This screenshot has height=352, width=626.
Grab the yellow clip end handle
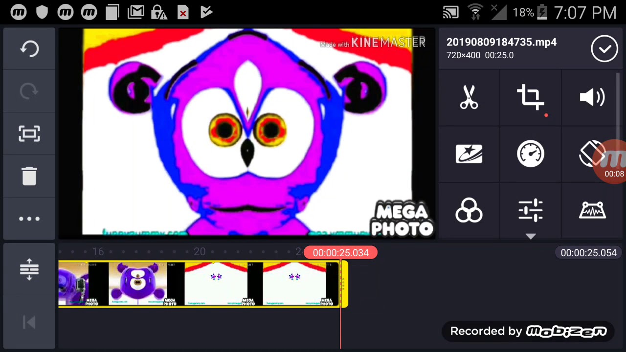point(344,284)
